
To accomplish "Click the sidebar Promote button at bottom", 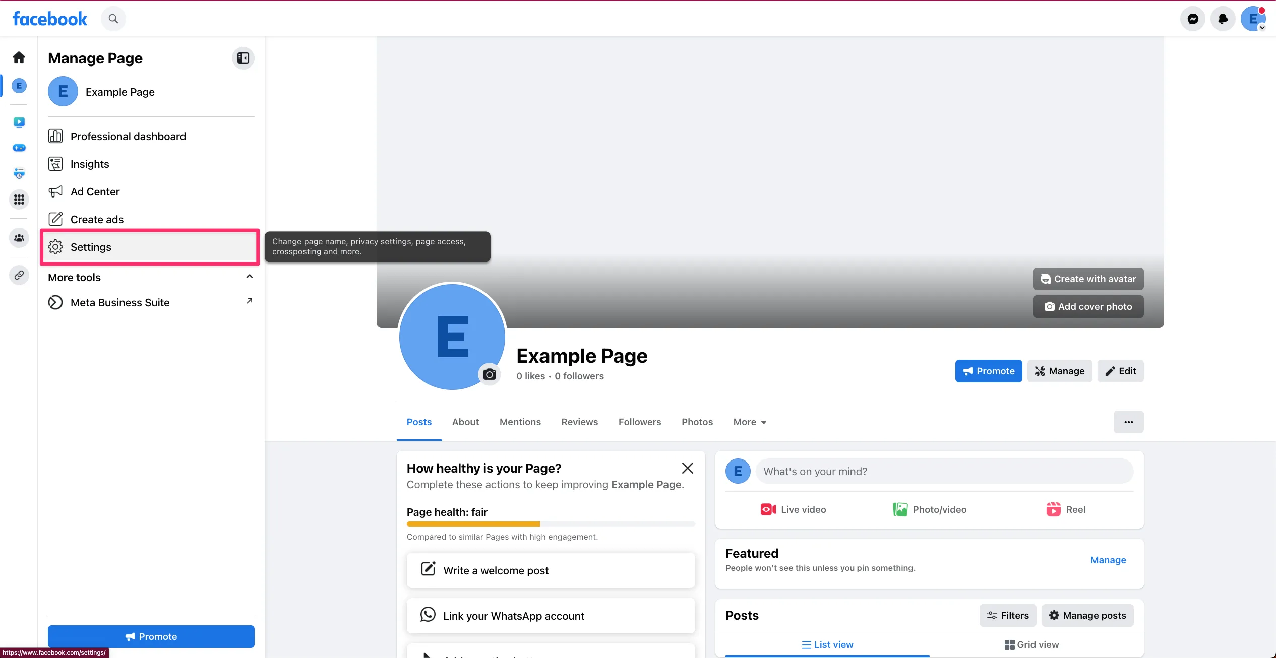I will coord(151,636).
